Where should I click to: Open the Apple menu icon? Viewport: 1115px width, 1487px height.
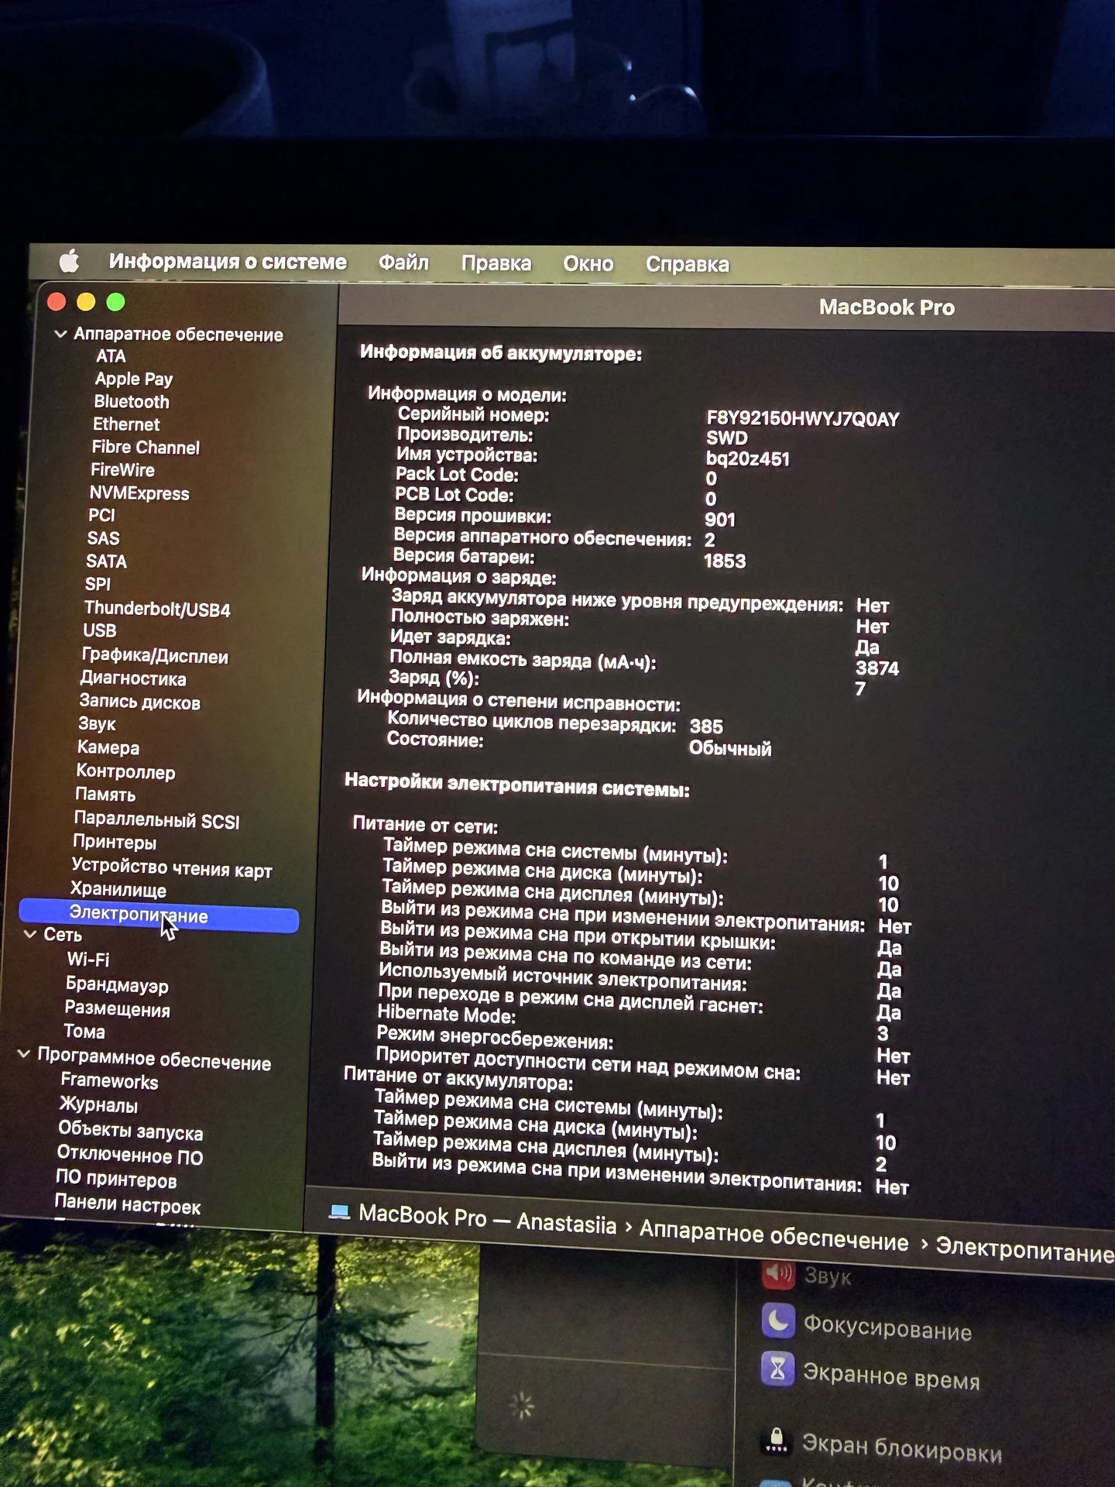click(x=70, y=261)
